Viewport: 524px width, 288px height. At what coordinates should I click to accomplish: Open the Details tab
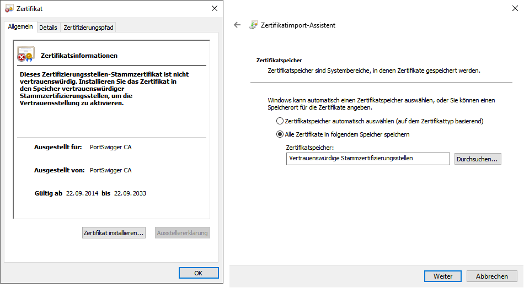48,28
